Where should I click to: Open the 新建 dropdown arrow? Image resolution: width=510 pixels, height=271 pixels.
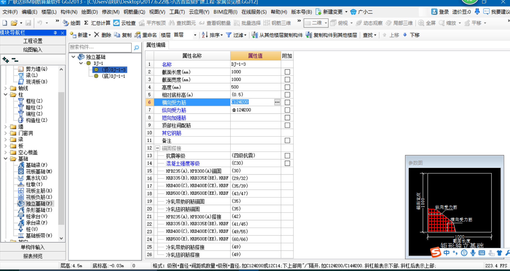[90, 35]
